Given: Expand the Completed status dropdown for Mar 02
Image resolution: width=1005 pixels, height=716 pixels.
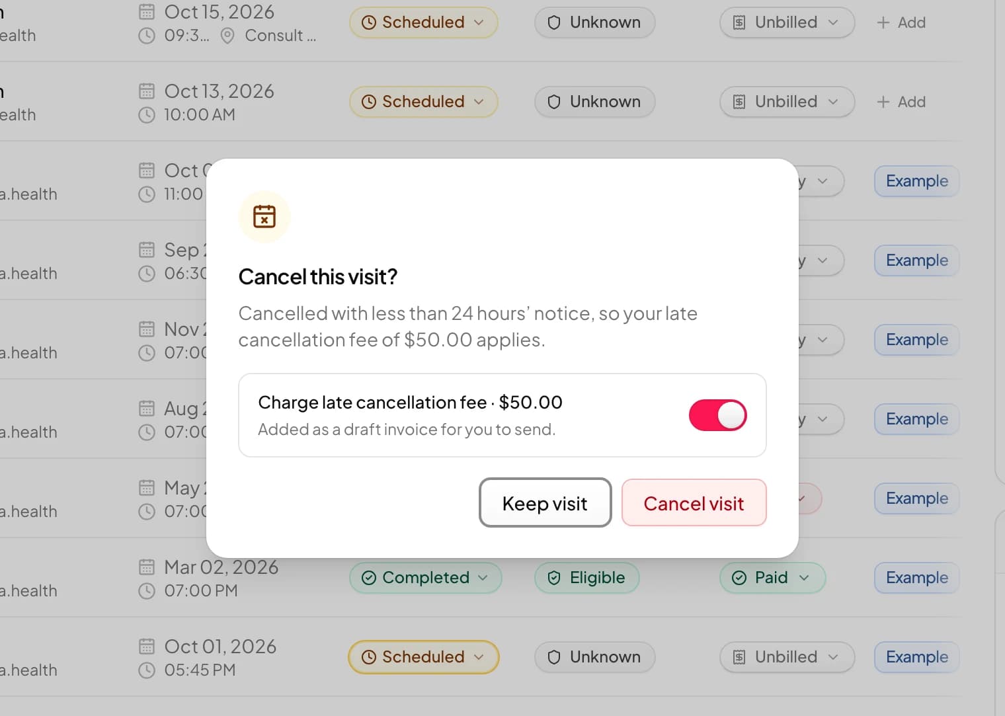Looking at the screenshot, I should coord(425,578).
